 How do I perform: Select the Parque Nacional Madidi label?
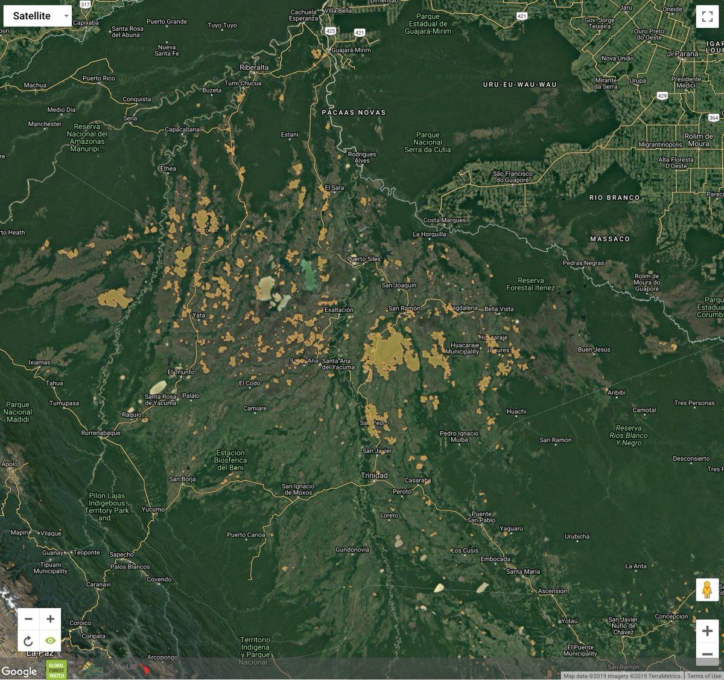point(17,412)
